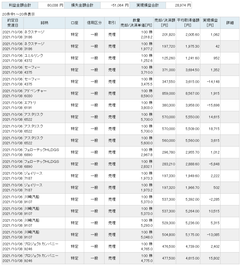The width and height of the screenshot is (241, 266).
Task: Click the 4,615.00 average acquisition price cell
Action: (192, 258)
